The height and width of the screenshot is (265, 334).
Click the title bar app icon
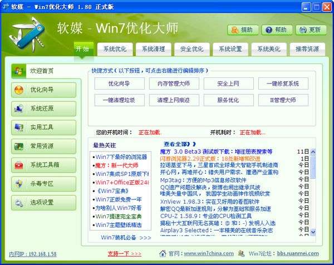point(5,7)
